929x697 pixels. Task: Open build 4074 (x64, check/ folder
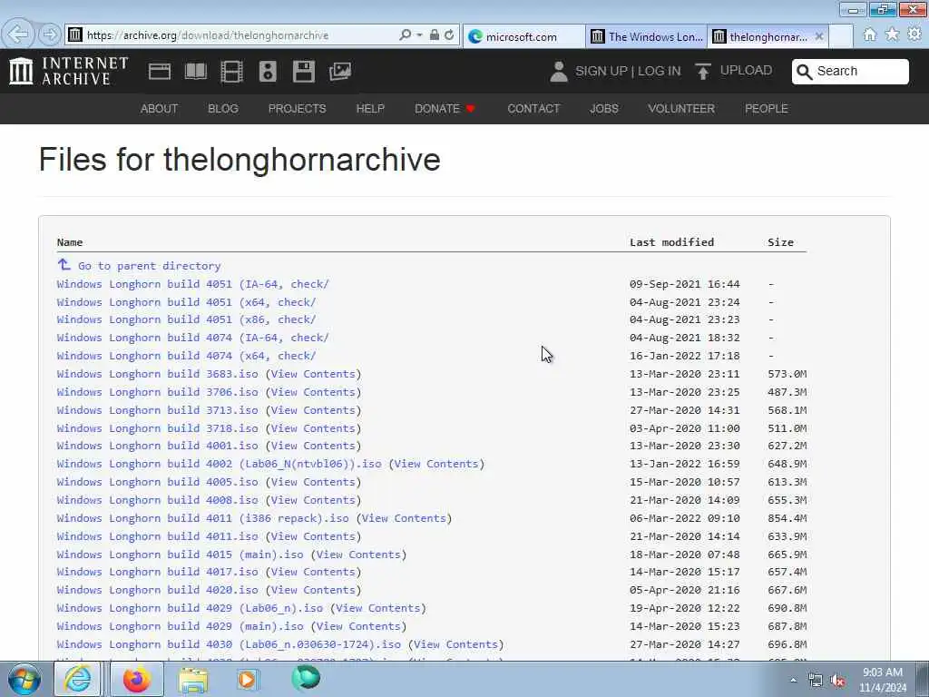186,356
